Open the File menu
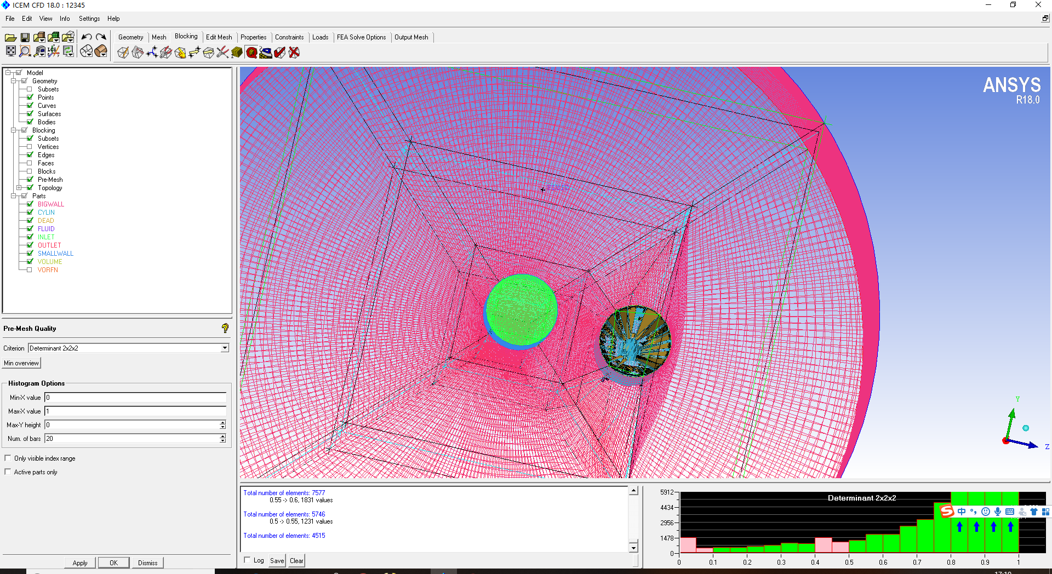 (x=10, y=19)
